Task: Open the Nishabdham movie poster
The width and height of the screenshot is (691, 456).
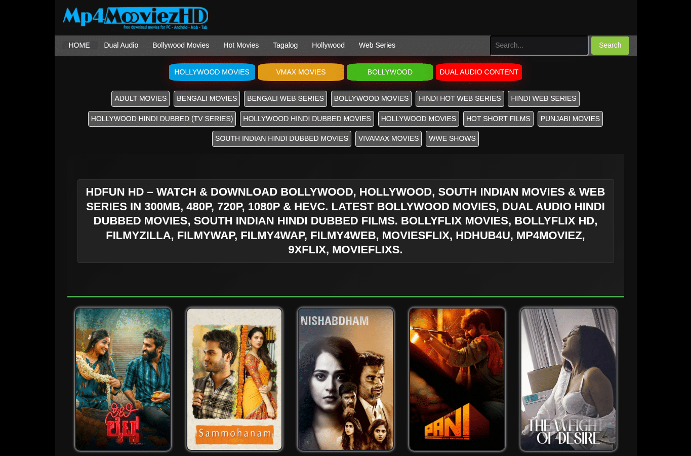Action: coord(346,379)
